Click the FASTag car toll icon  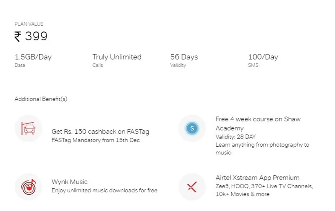[28, 128]
